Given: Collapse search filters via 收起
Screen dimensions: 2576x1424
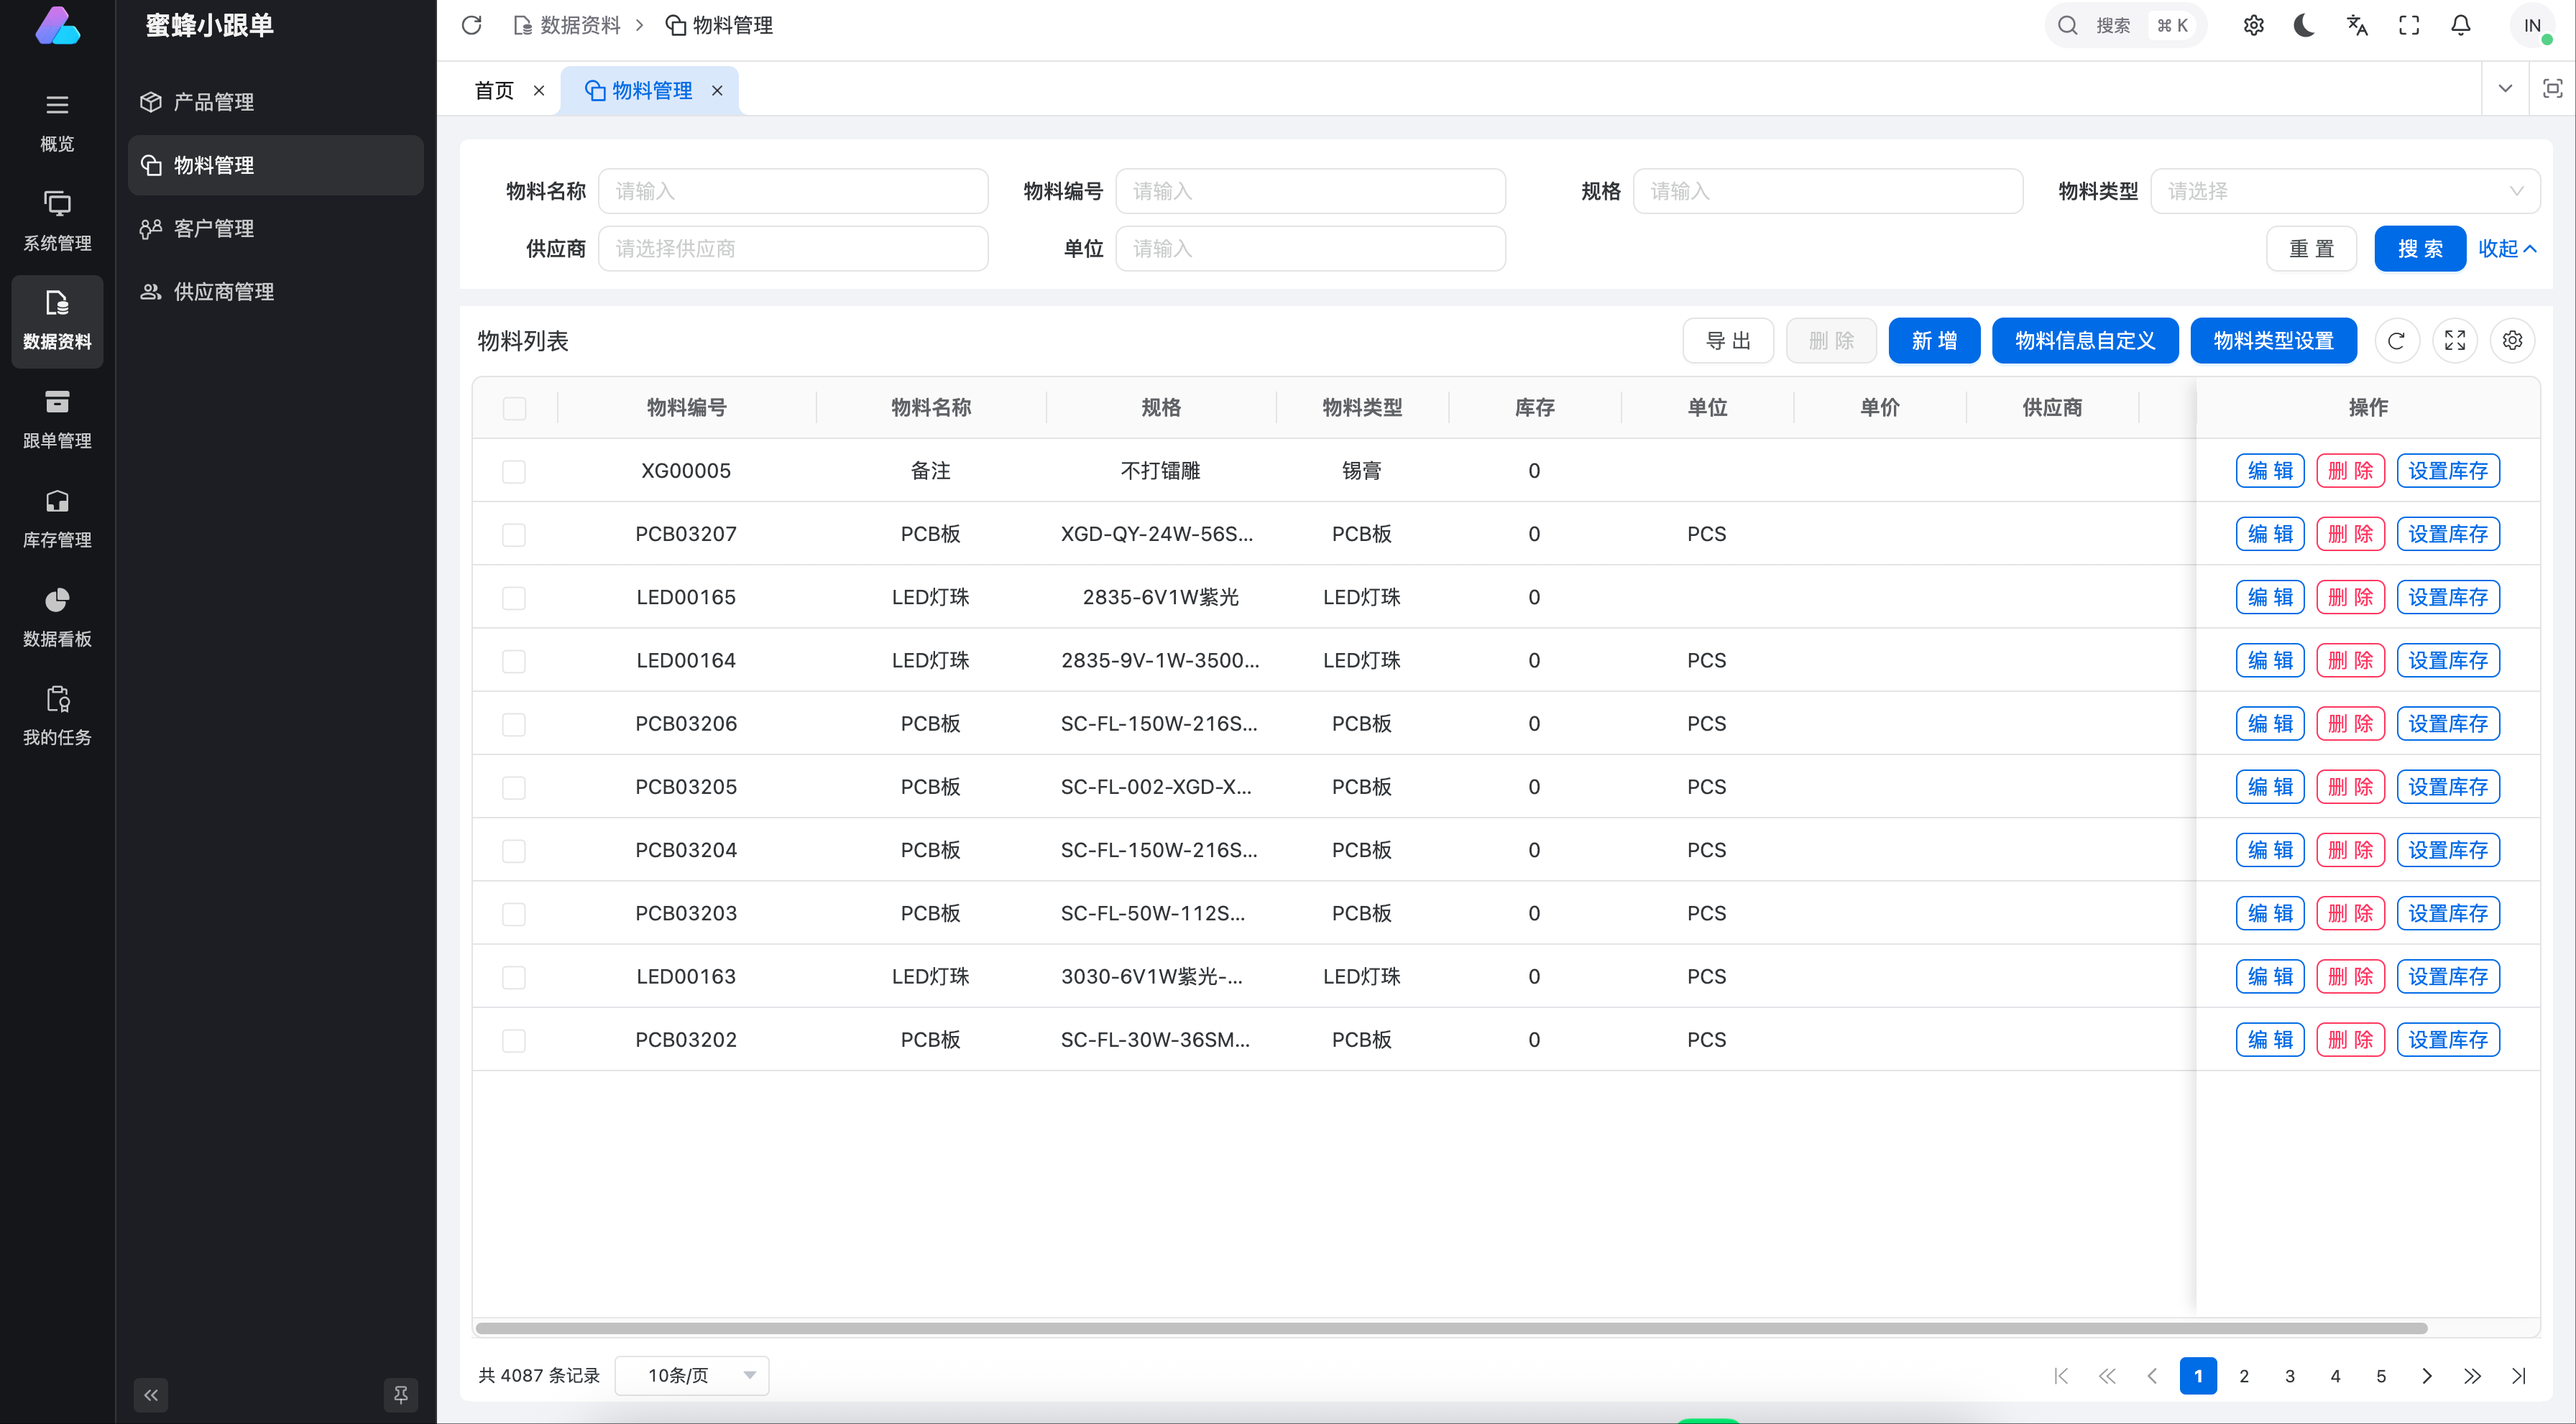Looking at the screenshot, I should pyautogui.click(x=2506, y=249).
